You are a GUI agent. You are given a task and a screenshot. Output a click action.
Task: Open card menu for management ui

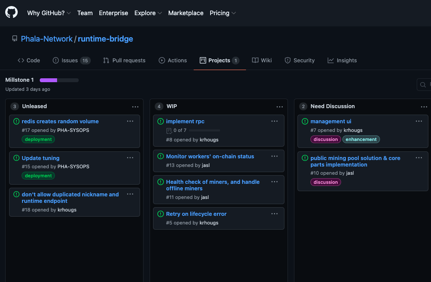click(418, 121)
